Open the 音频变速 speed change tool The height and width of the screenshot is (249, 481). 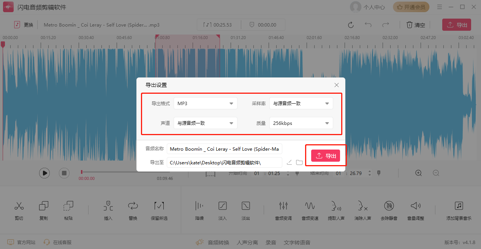[x=310, y=211]
